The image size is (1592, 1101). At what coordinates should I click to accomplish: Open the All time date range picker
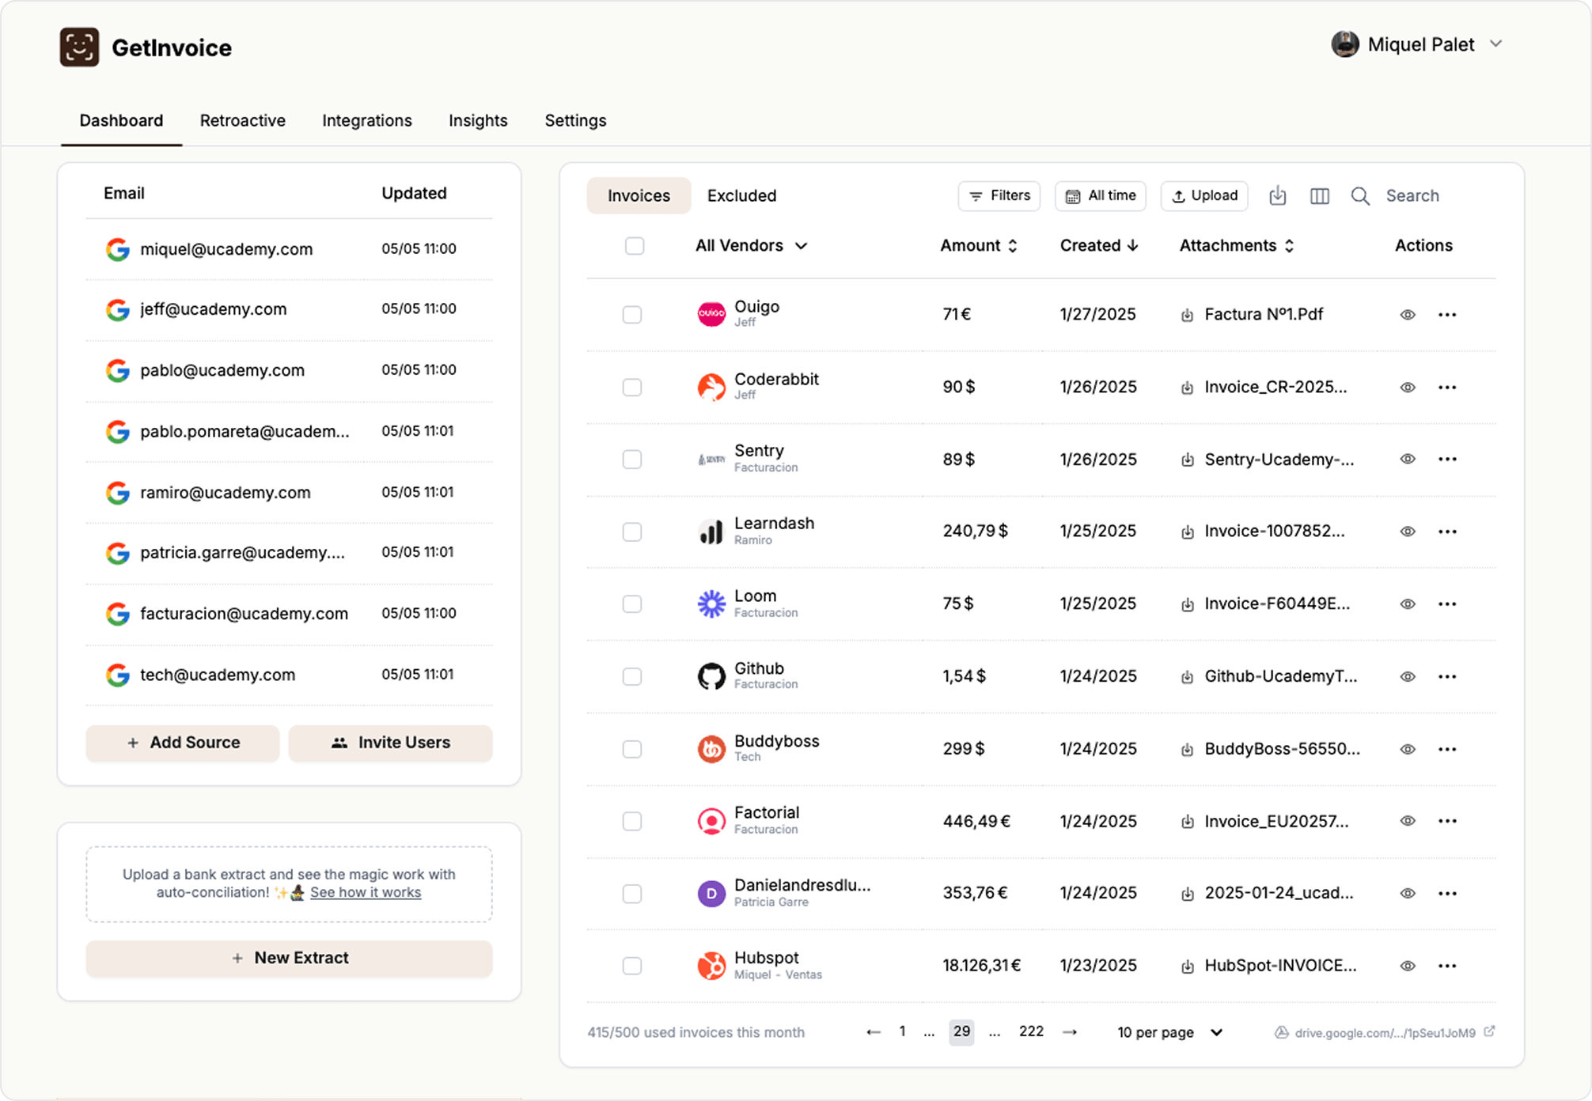point(1101,196)
